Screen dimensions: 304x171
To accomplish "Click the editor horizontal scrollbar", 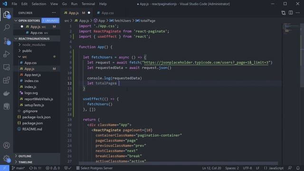I will (179, 163).
